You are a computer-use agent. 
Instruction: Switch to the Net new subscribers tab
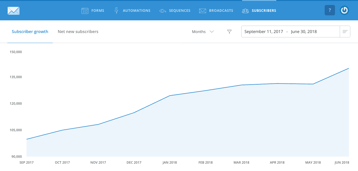[78, 32]
